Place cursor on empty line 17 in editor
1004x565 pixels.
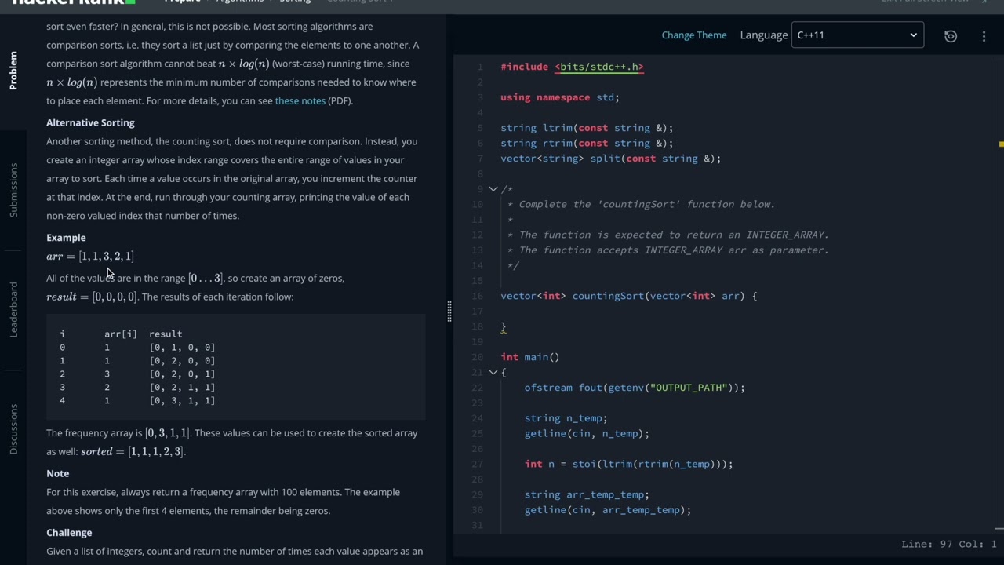627,312
